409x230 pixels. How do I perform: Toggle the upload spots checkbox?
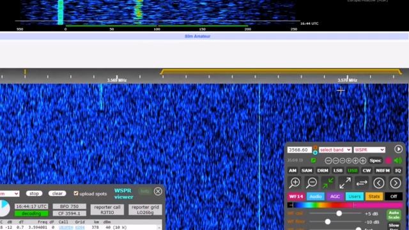(76, 193)
